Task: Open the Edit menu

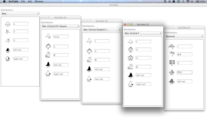Action: [30, 2]
